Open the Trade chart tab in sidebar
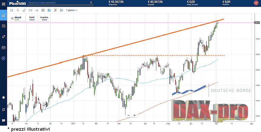 click(x=4, y=15)
